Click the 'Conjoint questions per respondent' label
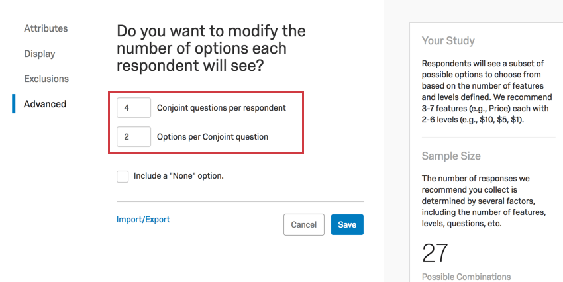 pos(221,108)
